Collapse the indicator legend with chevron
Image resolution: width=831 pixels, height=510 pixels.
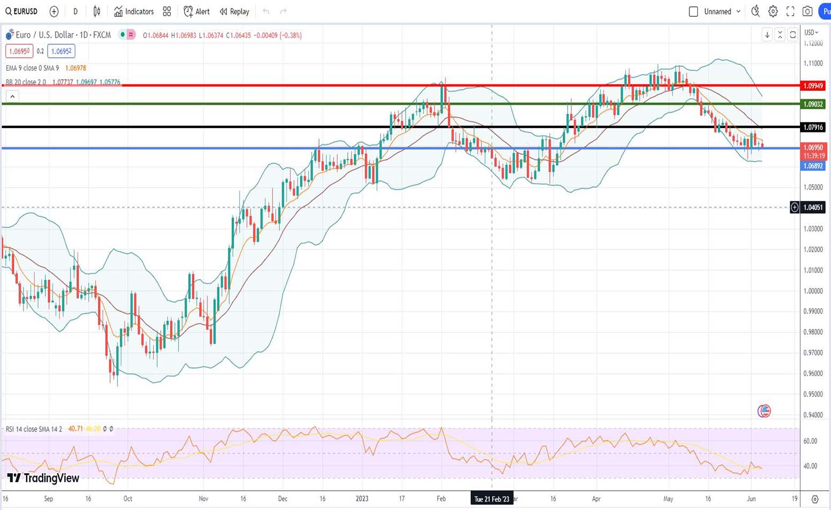click(12, 96)
